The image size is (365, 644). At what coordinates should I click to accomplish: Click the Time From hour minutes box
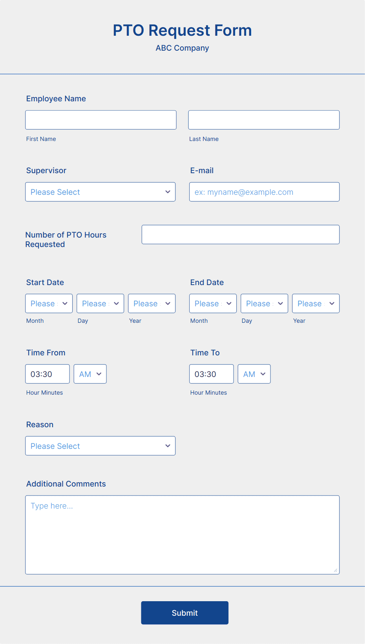pyautogui.click(x=47, y=374)
